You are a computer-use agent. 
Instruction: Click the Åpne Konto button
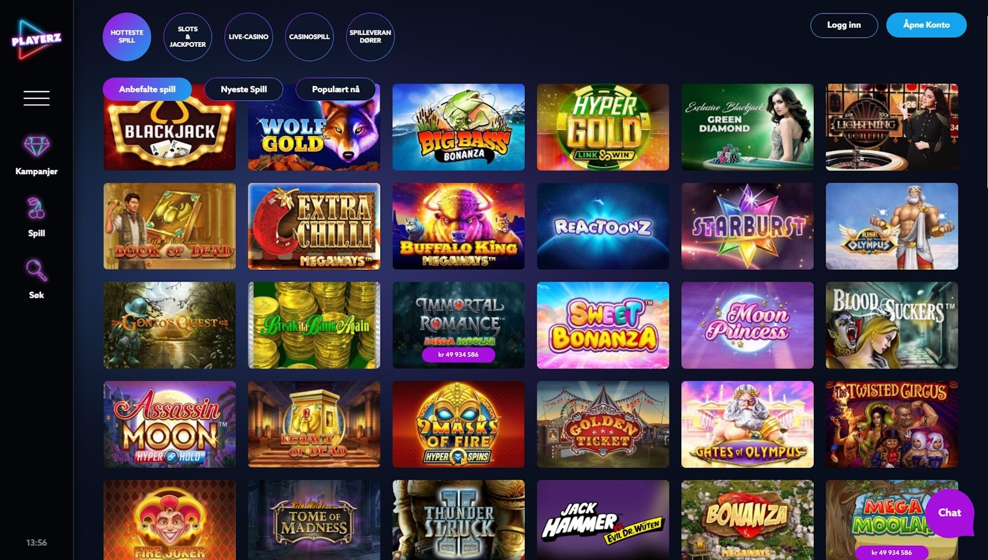[x=926, y=25]
